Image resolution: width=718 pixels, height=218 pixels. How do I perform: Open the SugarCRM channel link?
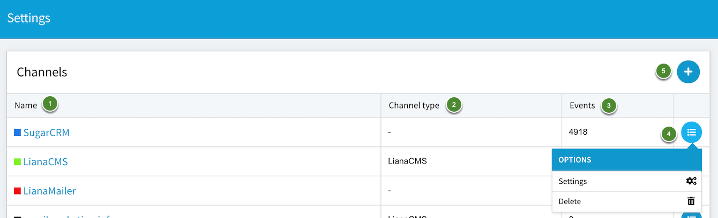point(46,133)
